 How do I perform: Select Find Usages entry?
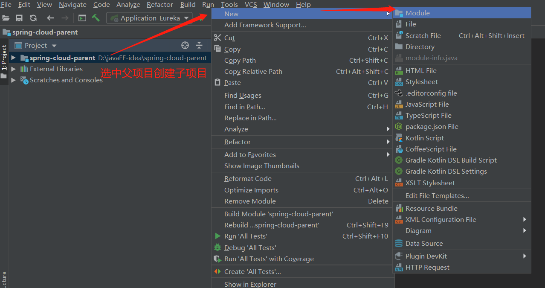click(302, 96)
